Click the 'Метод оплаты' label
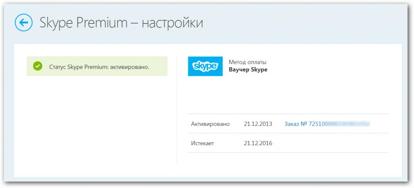Viewport: 414px width, 188px height. tap(247, 62)
